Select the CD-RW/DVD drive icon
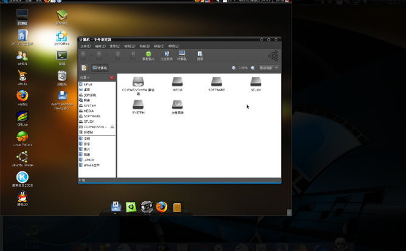 point(138,81)
